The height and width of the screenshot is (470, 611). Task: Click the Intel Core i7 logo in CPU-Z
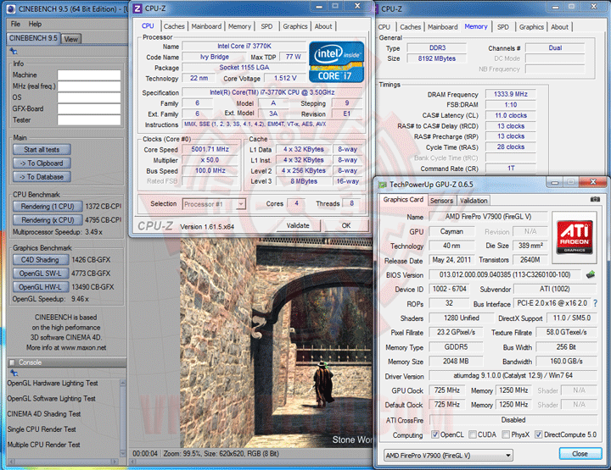pos(336,62)
